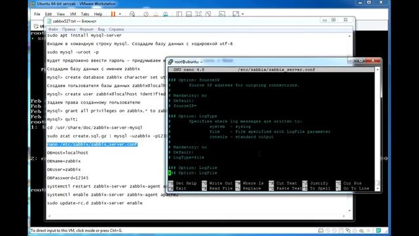Open the power options arrow beside the pause icon
The width and height of the screenshot is (419, 236).
click(120, 14)
